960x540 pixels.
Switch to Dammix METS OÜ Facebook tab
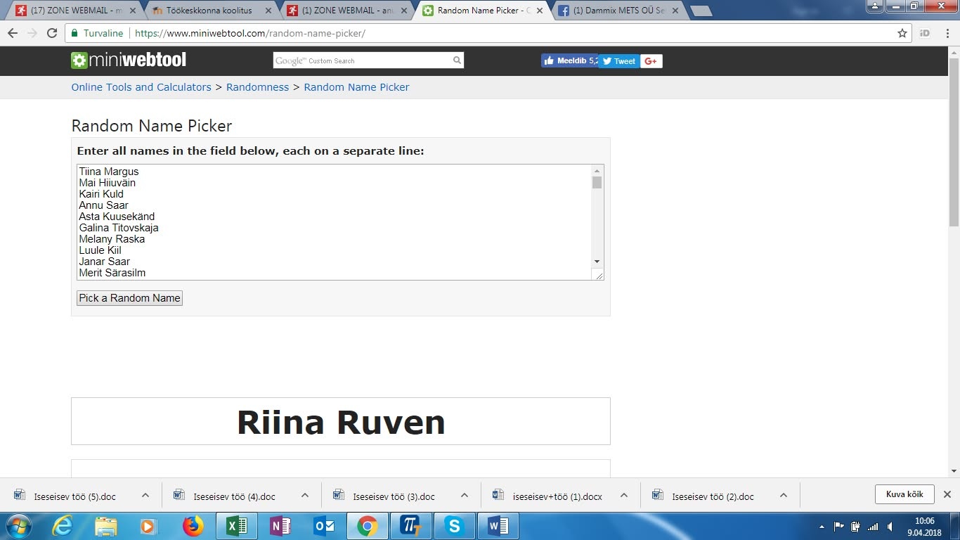click(618, 11)
